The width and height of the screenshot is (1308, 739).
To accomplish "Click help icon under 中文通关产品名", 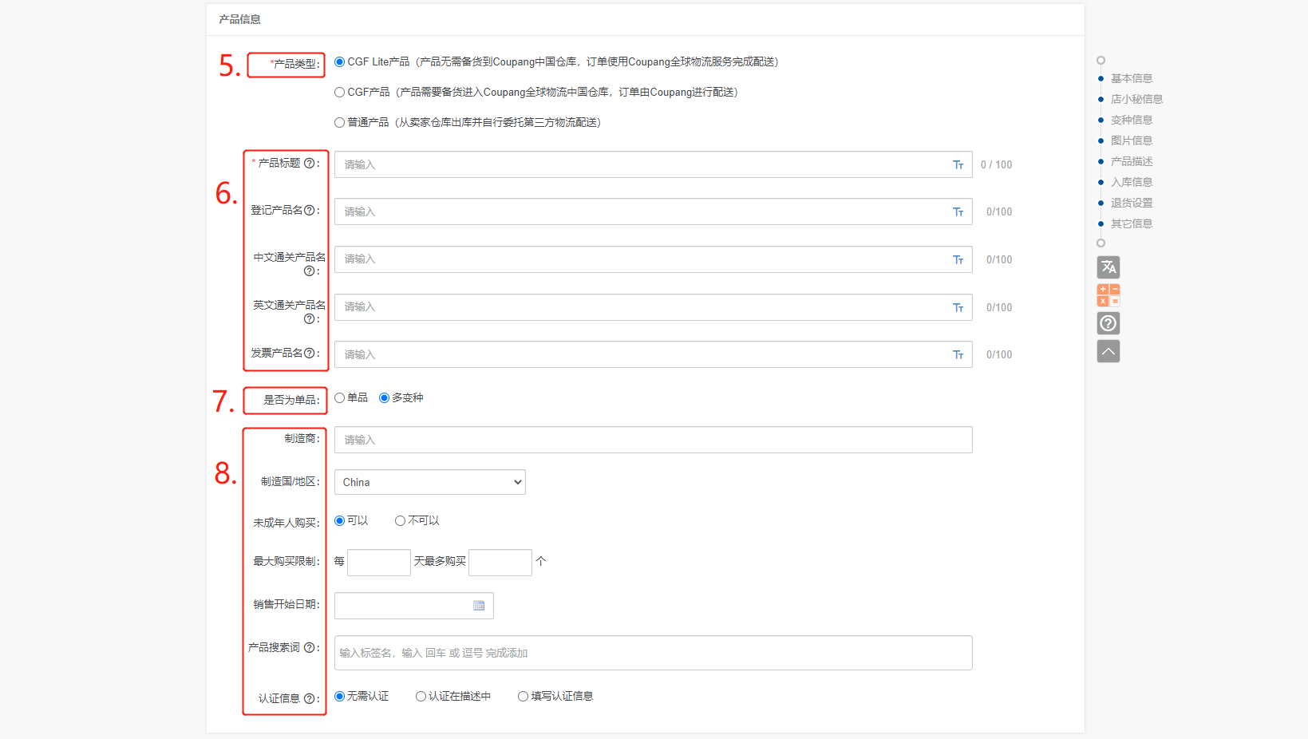I will click(309, 271).
